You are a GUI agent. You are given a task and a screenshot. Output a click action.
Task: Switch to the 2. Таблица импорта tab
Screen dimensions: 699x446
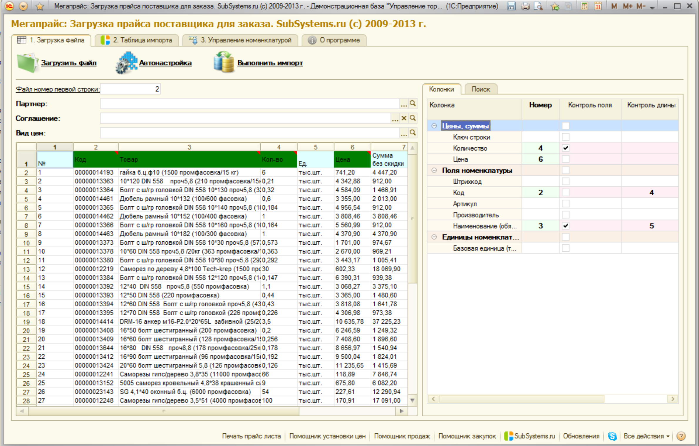[137, 40]
